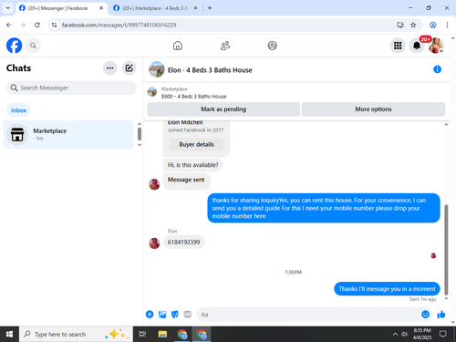Attach a photo with the image icon

[162, 315]
